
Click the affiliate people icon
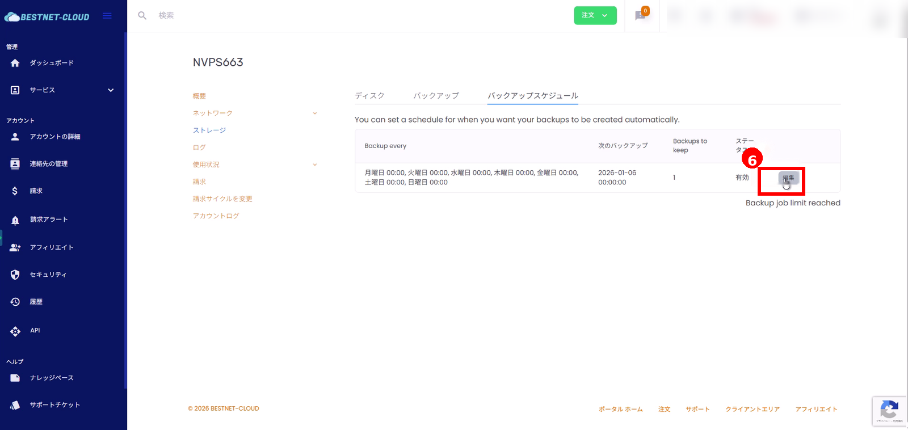coord(15,247)
